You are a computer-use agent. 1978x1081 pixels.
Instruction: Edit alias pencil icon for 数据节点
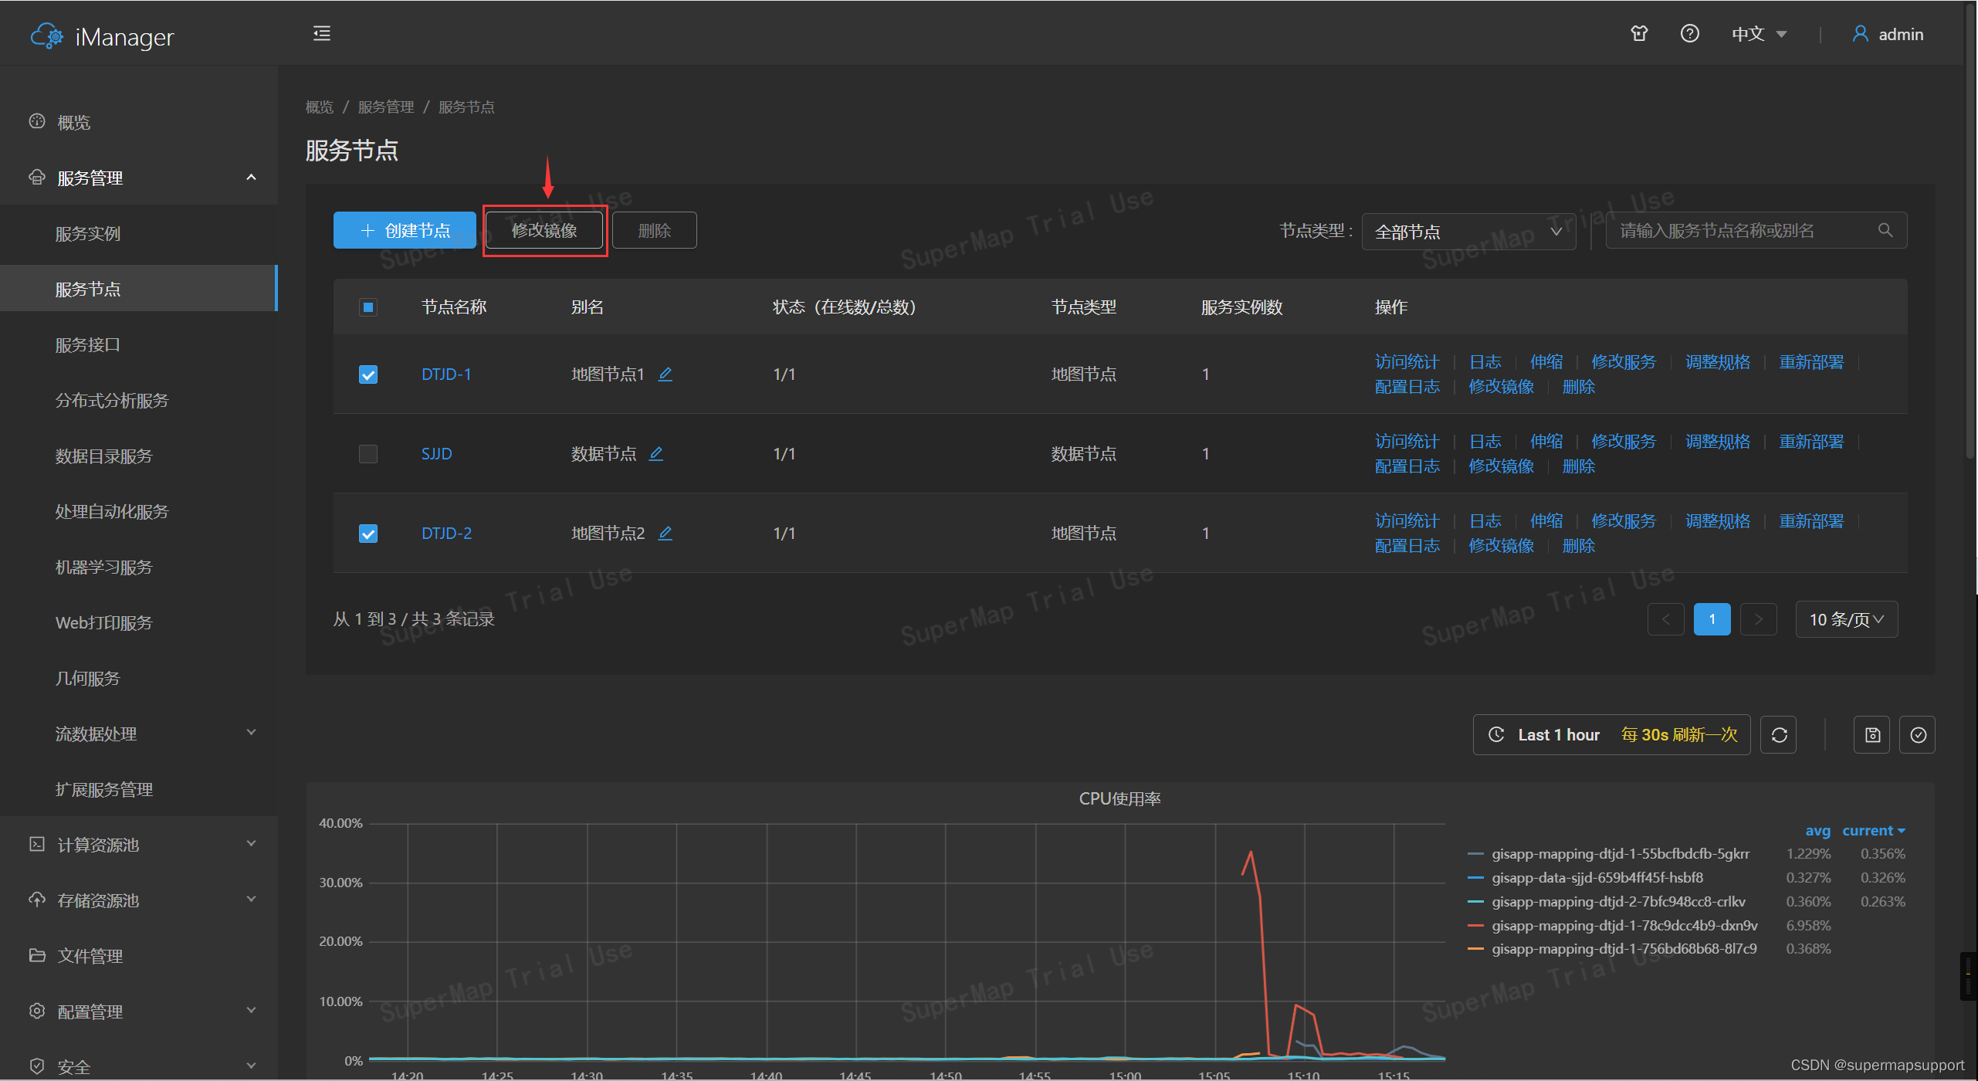(656, 453)
